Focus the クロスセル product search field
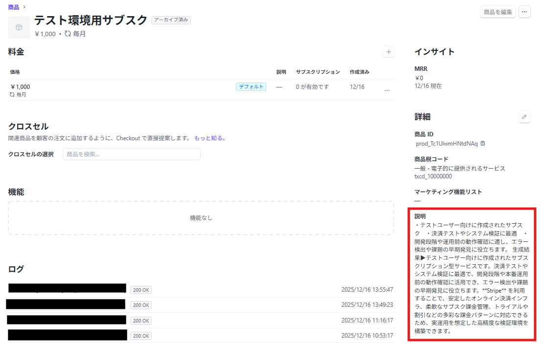541x343 pixels. (x=132, y=154)
